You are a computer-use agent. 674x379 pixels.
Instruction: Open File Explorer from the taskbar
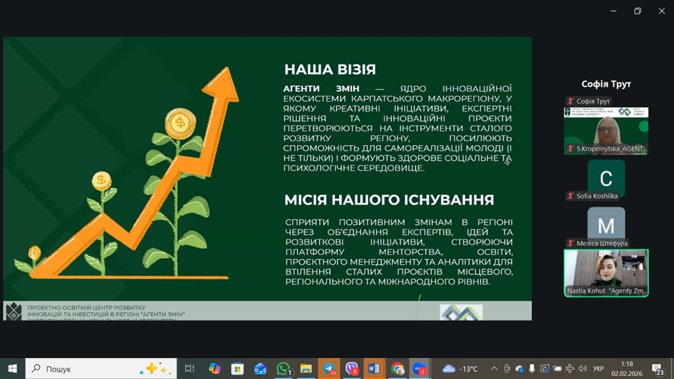306,369
